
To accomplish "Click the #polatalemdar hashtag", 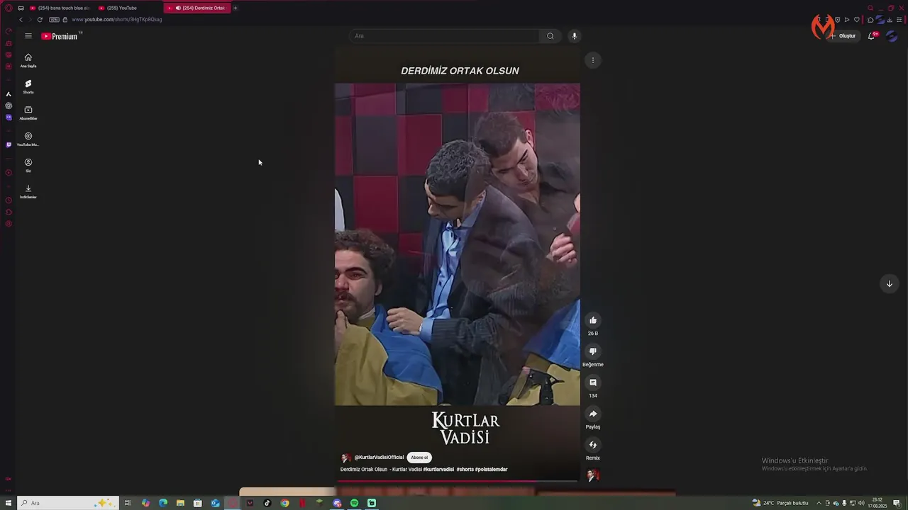I will coord(491,470).
